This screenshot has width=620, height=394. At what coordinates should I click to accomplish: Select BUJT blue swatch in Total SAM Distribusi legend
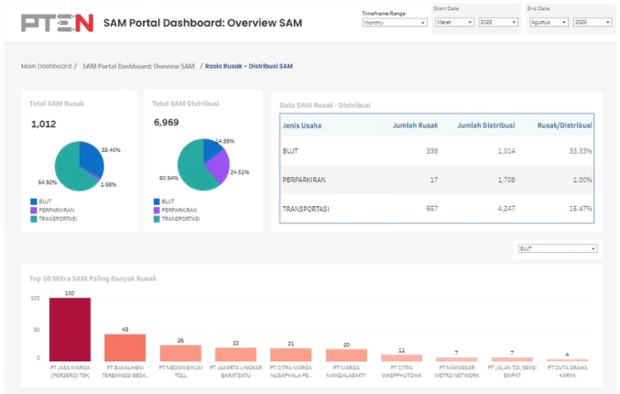point(157,202)
